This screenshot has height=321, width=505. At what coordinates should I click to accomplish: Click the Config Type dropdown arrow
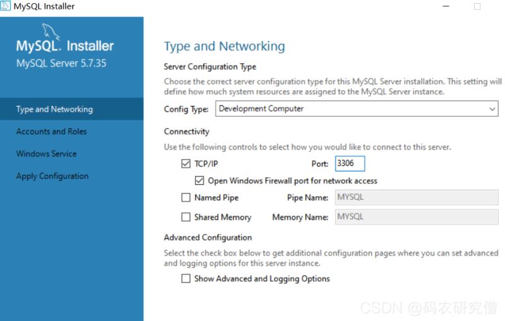(492, 109)
